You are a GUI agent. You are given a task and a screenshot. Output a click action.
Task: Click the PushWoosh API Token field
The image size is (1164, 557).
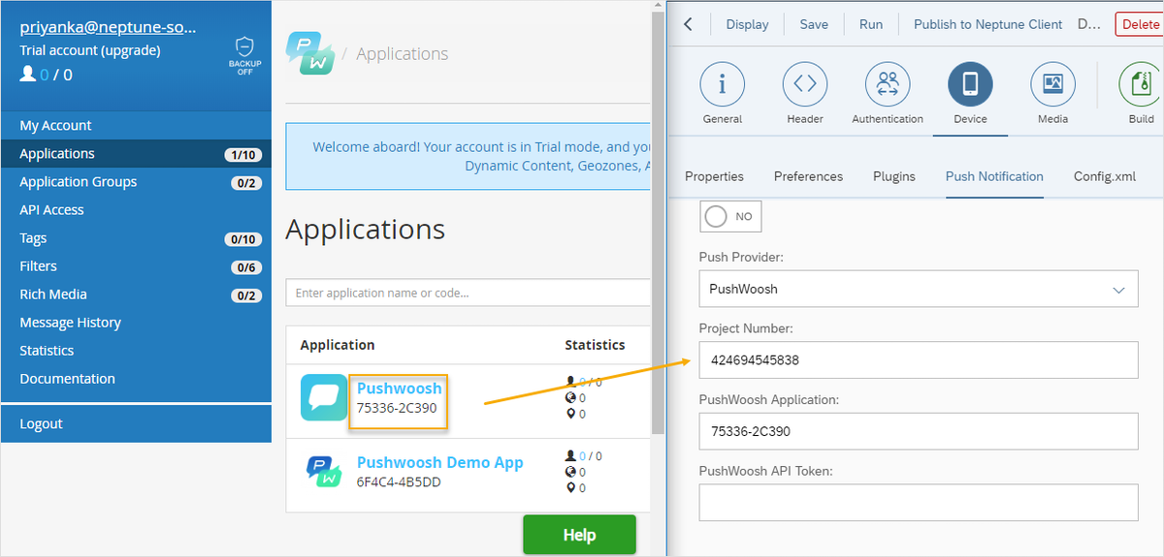point(918,503)
